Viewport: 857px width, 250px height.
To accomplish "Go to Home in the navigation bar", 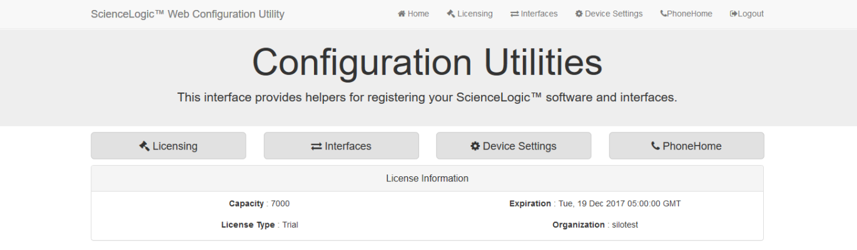I will pos(413,14).
